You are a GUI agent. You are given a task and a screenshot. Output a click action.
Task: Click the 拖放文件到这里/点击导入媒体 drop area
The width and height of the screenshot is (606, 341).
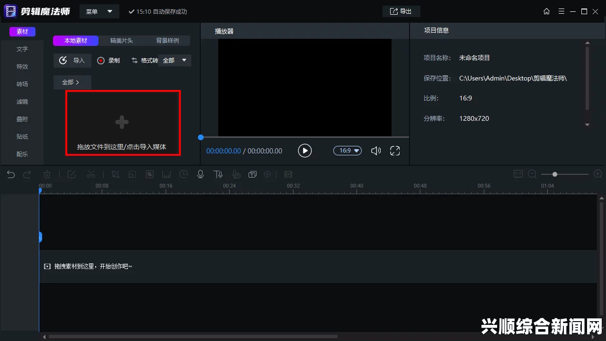123,123
